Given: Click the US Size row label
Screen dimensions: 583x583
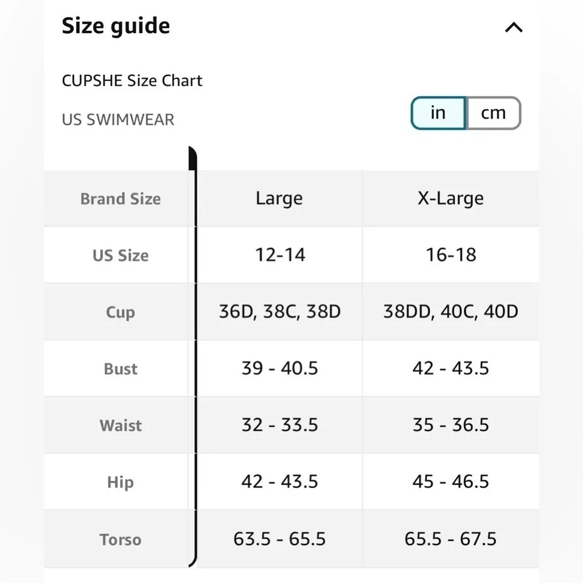Looking at the screenshot, I should 120,255.
